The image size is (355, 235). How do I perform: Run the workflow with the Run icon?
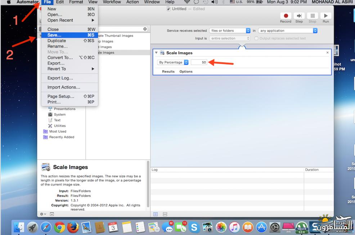(x=325, y=16)
